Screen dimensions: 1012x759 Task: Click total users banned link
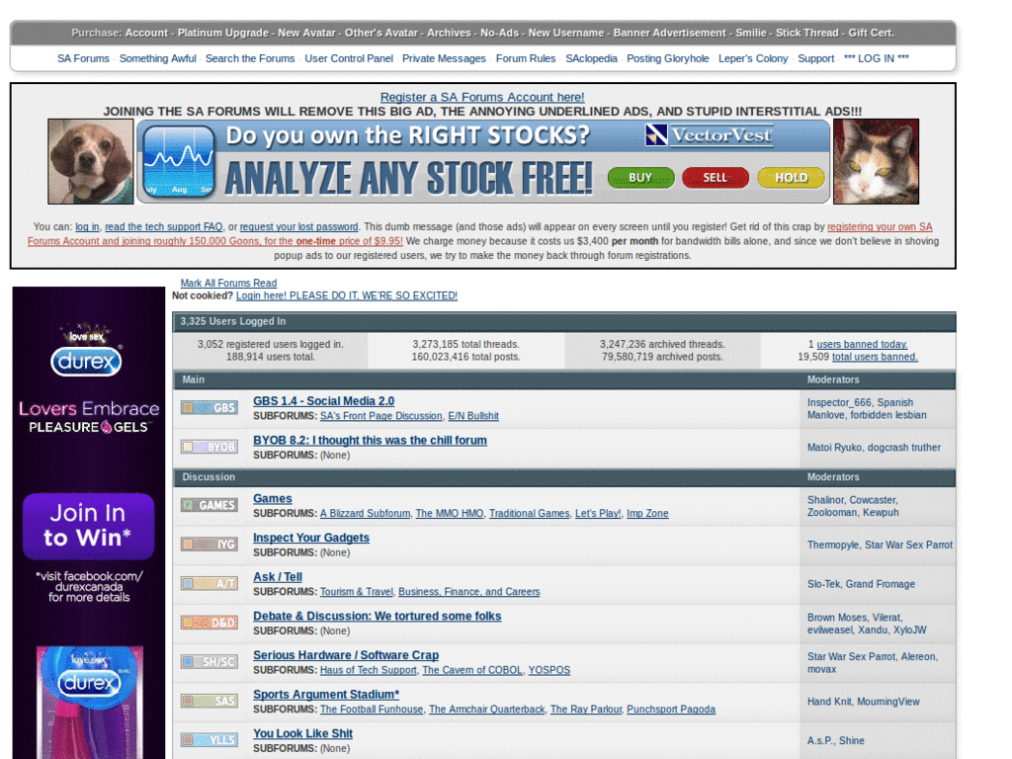875,357
